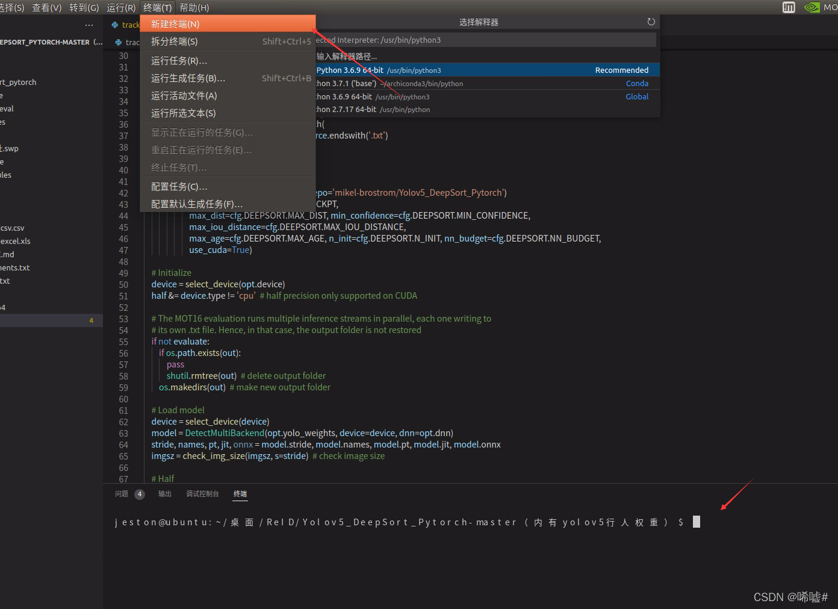Open the explorer more actions ellipsis

[89, 25]
